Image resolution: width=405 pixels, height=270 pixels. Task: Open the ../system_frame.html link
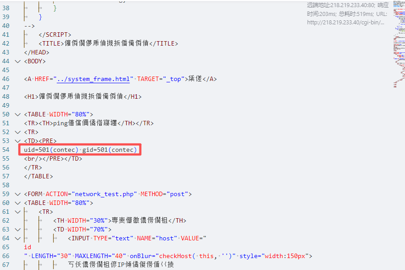click(93, 79)
